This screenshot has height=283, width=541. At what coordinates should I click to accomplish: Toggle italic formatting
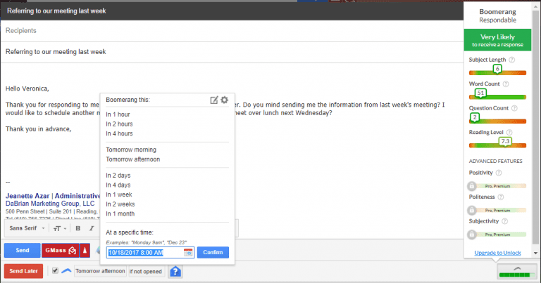coord(92,228)
